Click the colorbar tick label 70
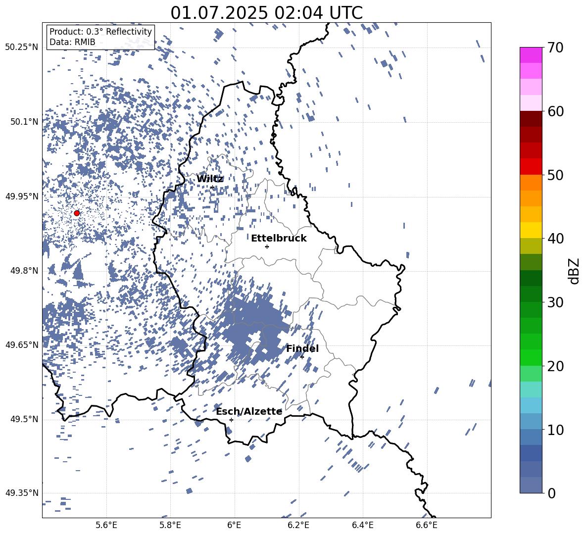 pos(556,48)
